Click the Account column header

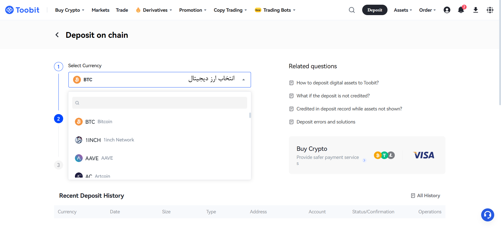click(x=317, y=212)
